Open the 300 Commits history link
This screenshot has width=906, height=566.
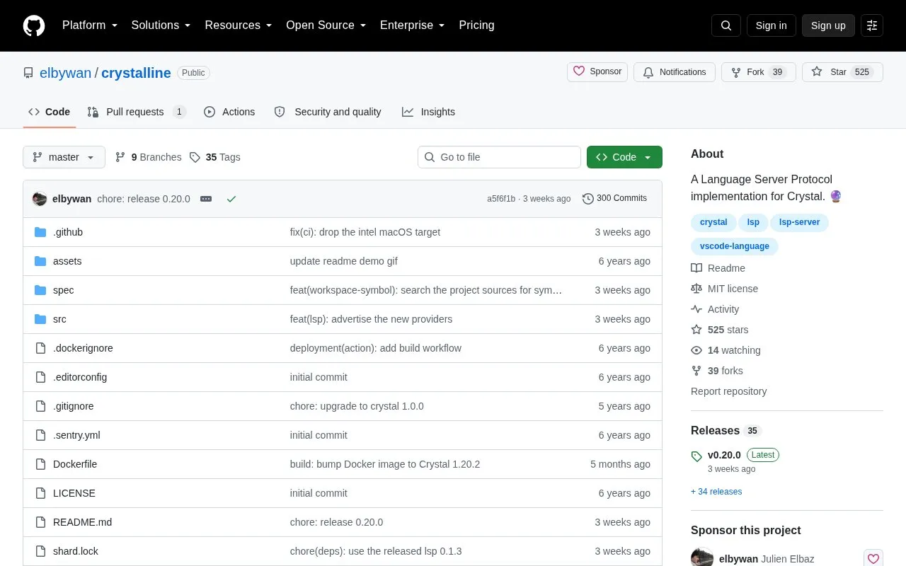(x=614, y=199)
